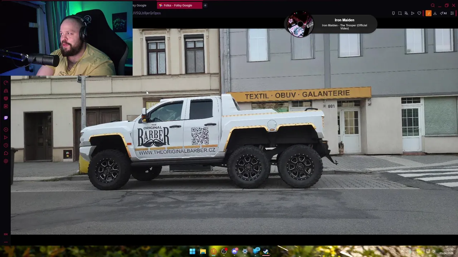Open the snapshot capture tool icon

tap(400, 13)
